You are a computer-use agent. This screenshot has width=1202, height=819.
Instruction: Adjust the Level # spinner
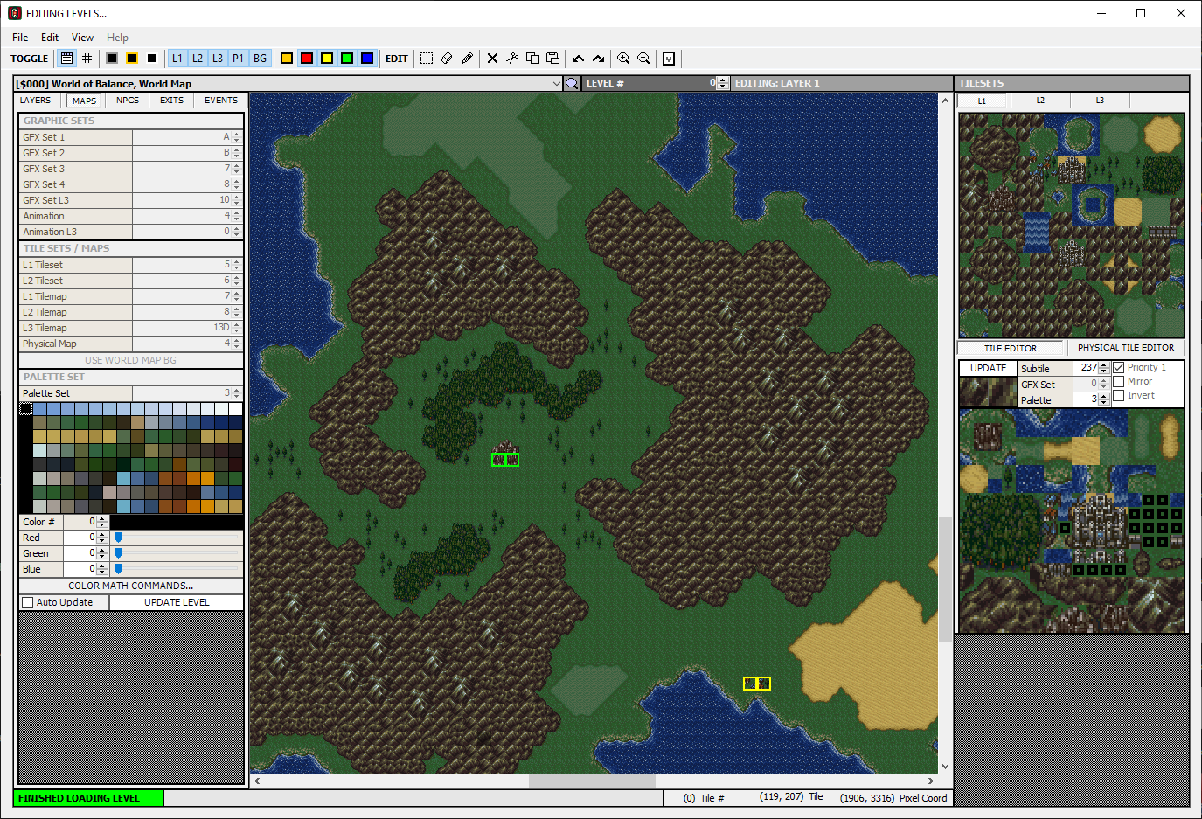(722, 83)
